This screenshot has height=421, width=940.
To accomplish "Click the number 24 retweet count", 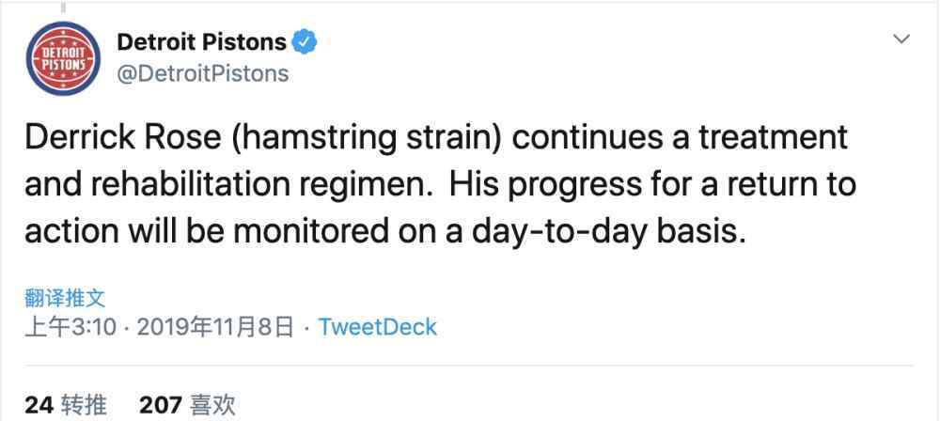I will point(39,406).
